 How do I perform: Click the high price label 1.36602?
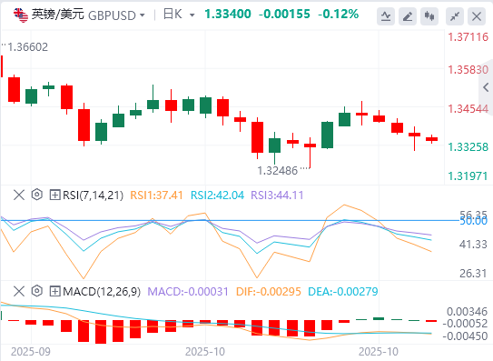point(27,47)
